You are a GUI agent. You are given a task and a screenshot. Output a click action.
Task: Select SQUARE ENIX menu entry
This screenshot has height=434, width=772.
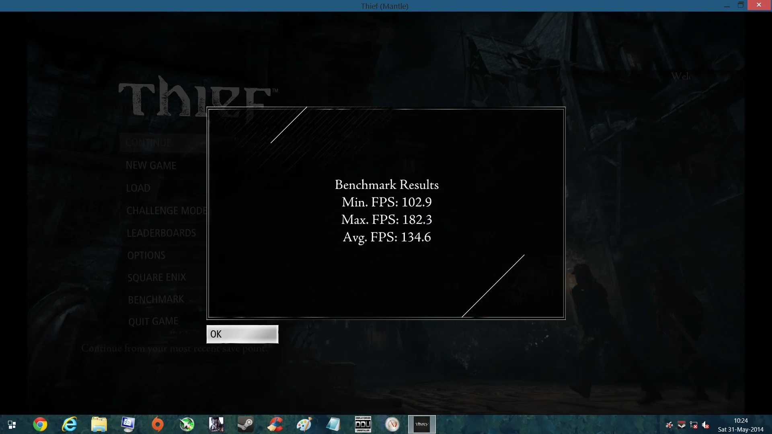pos(157,278)
